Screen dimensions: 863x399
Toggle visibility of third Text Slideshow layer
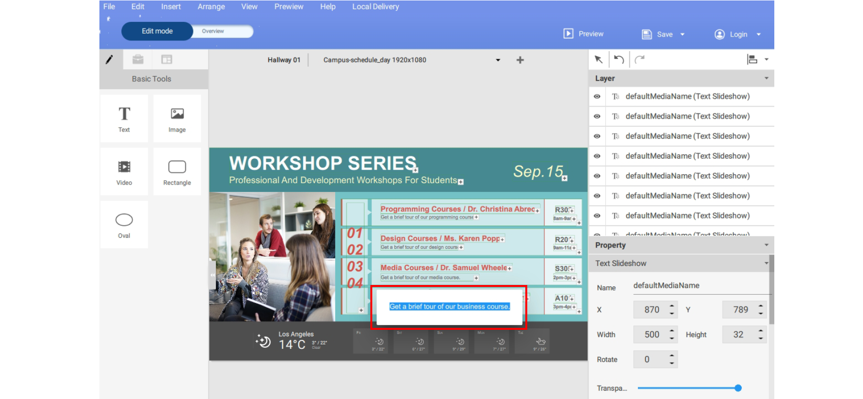click(x=597, y=136)
